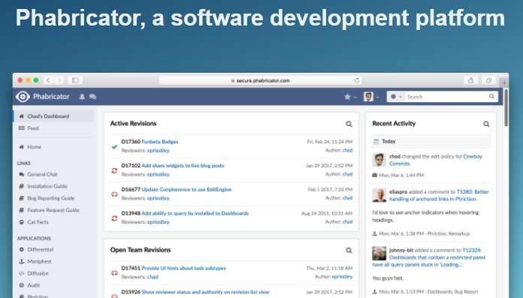Open Installation Guide link

[47, 186]
